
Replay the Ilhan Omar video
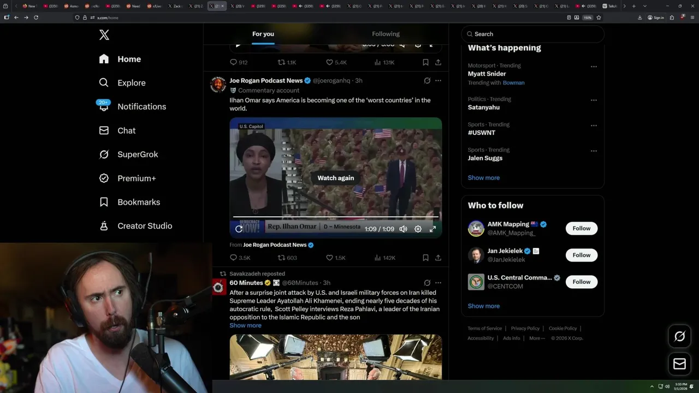(239, 229)
